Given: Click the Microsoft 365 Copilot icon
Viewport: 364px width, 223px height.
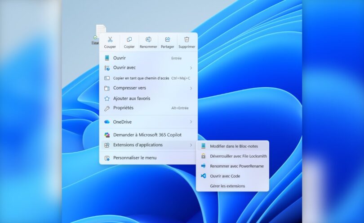Looking at the screenshot, I should point(107,135).
